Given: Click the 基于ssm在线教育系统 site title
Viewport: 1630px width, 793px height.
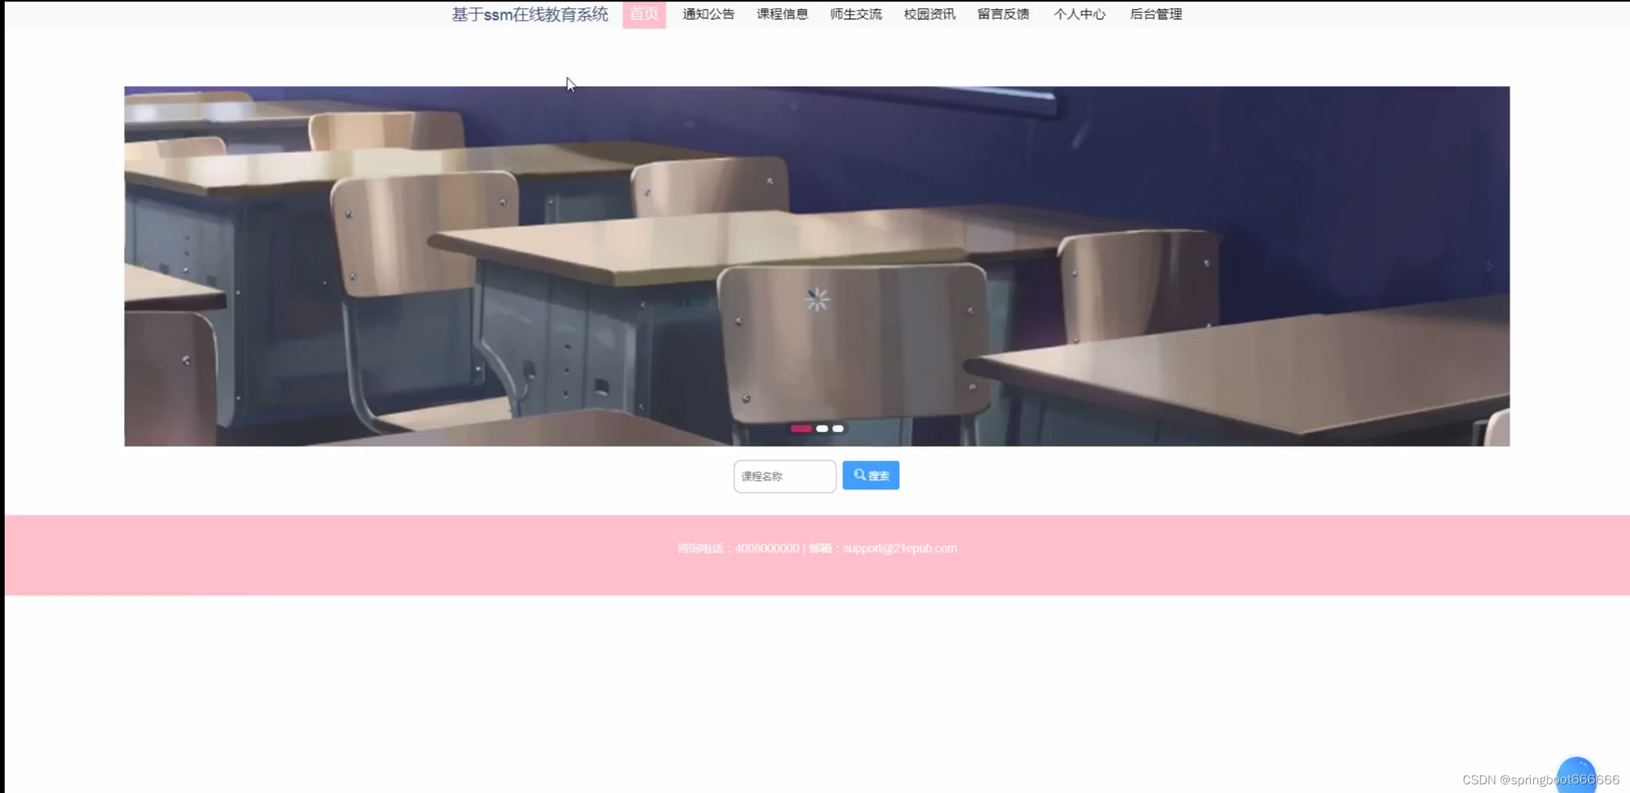Looking at the screenshot, I should point(530,15).
